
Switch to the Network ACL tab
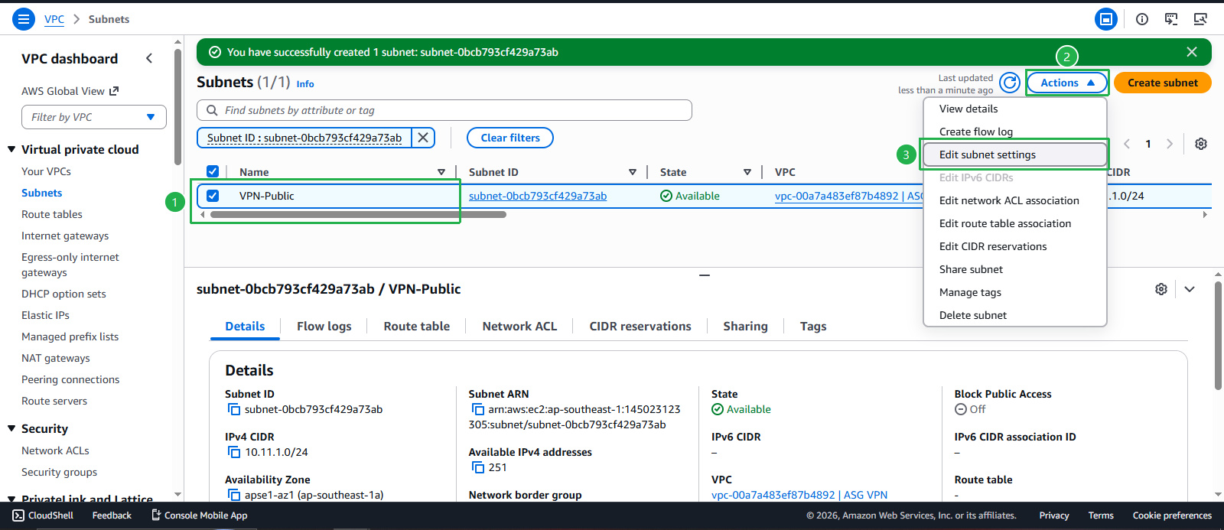click(519, 327)
